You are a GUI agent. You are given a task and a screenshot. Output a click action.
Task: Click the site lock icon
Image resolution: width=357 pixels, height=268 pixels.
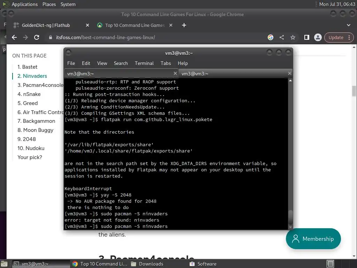51,37
